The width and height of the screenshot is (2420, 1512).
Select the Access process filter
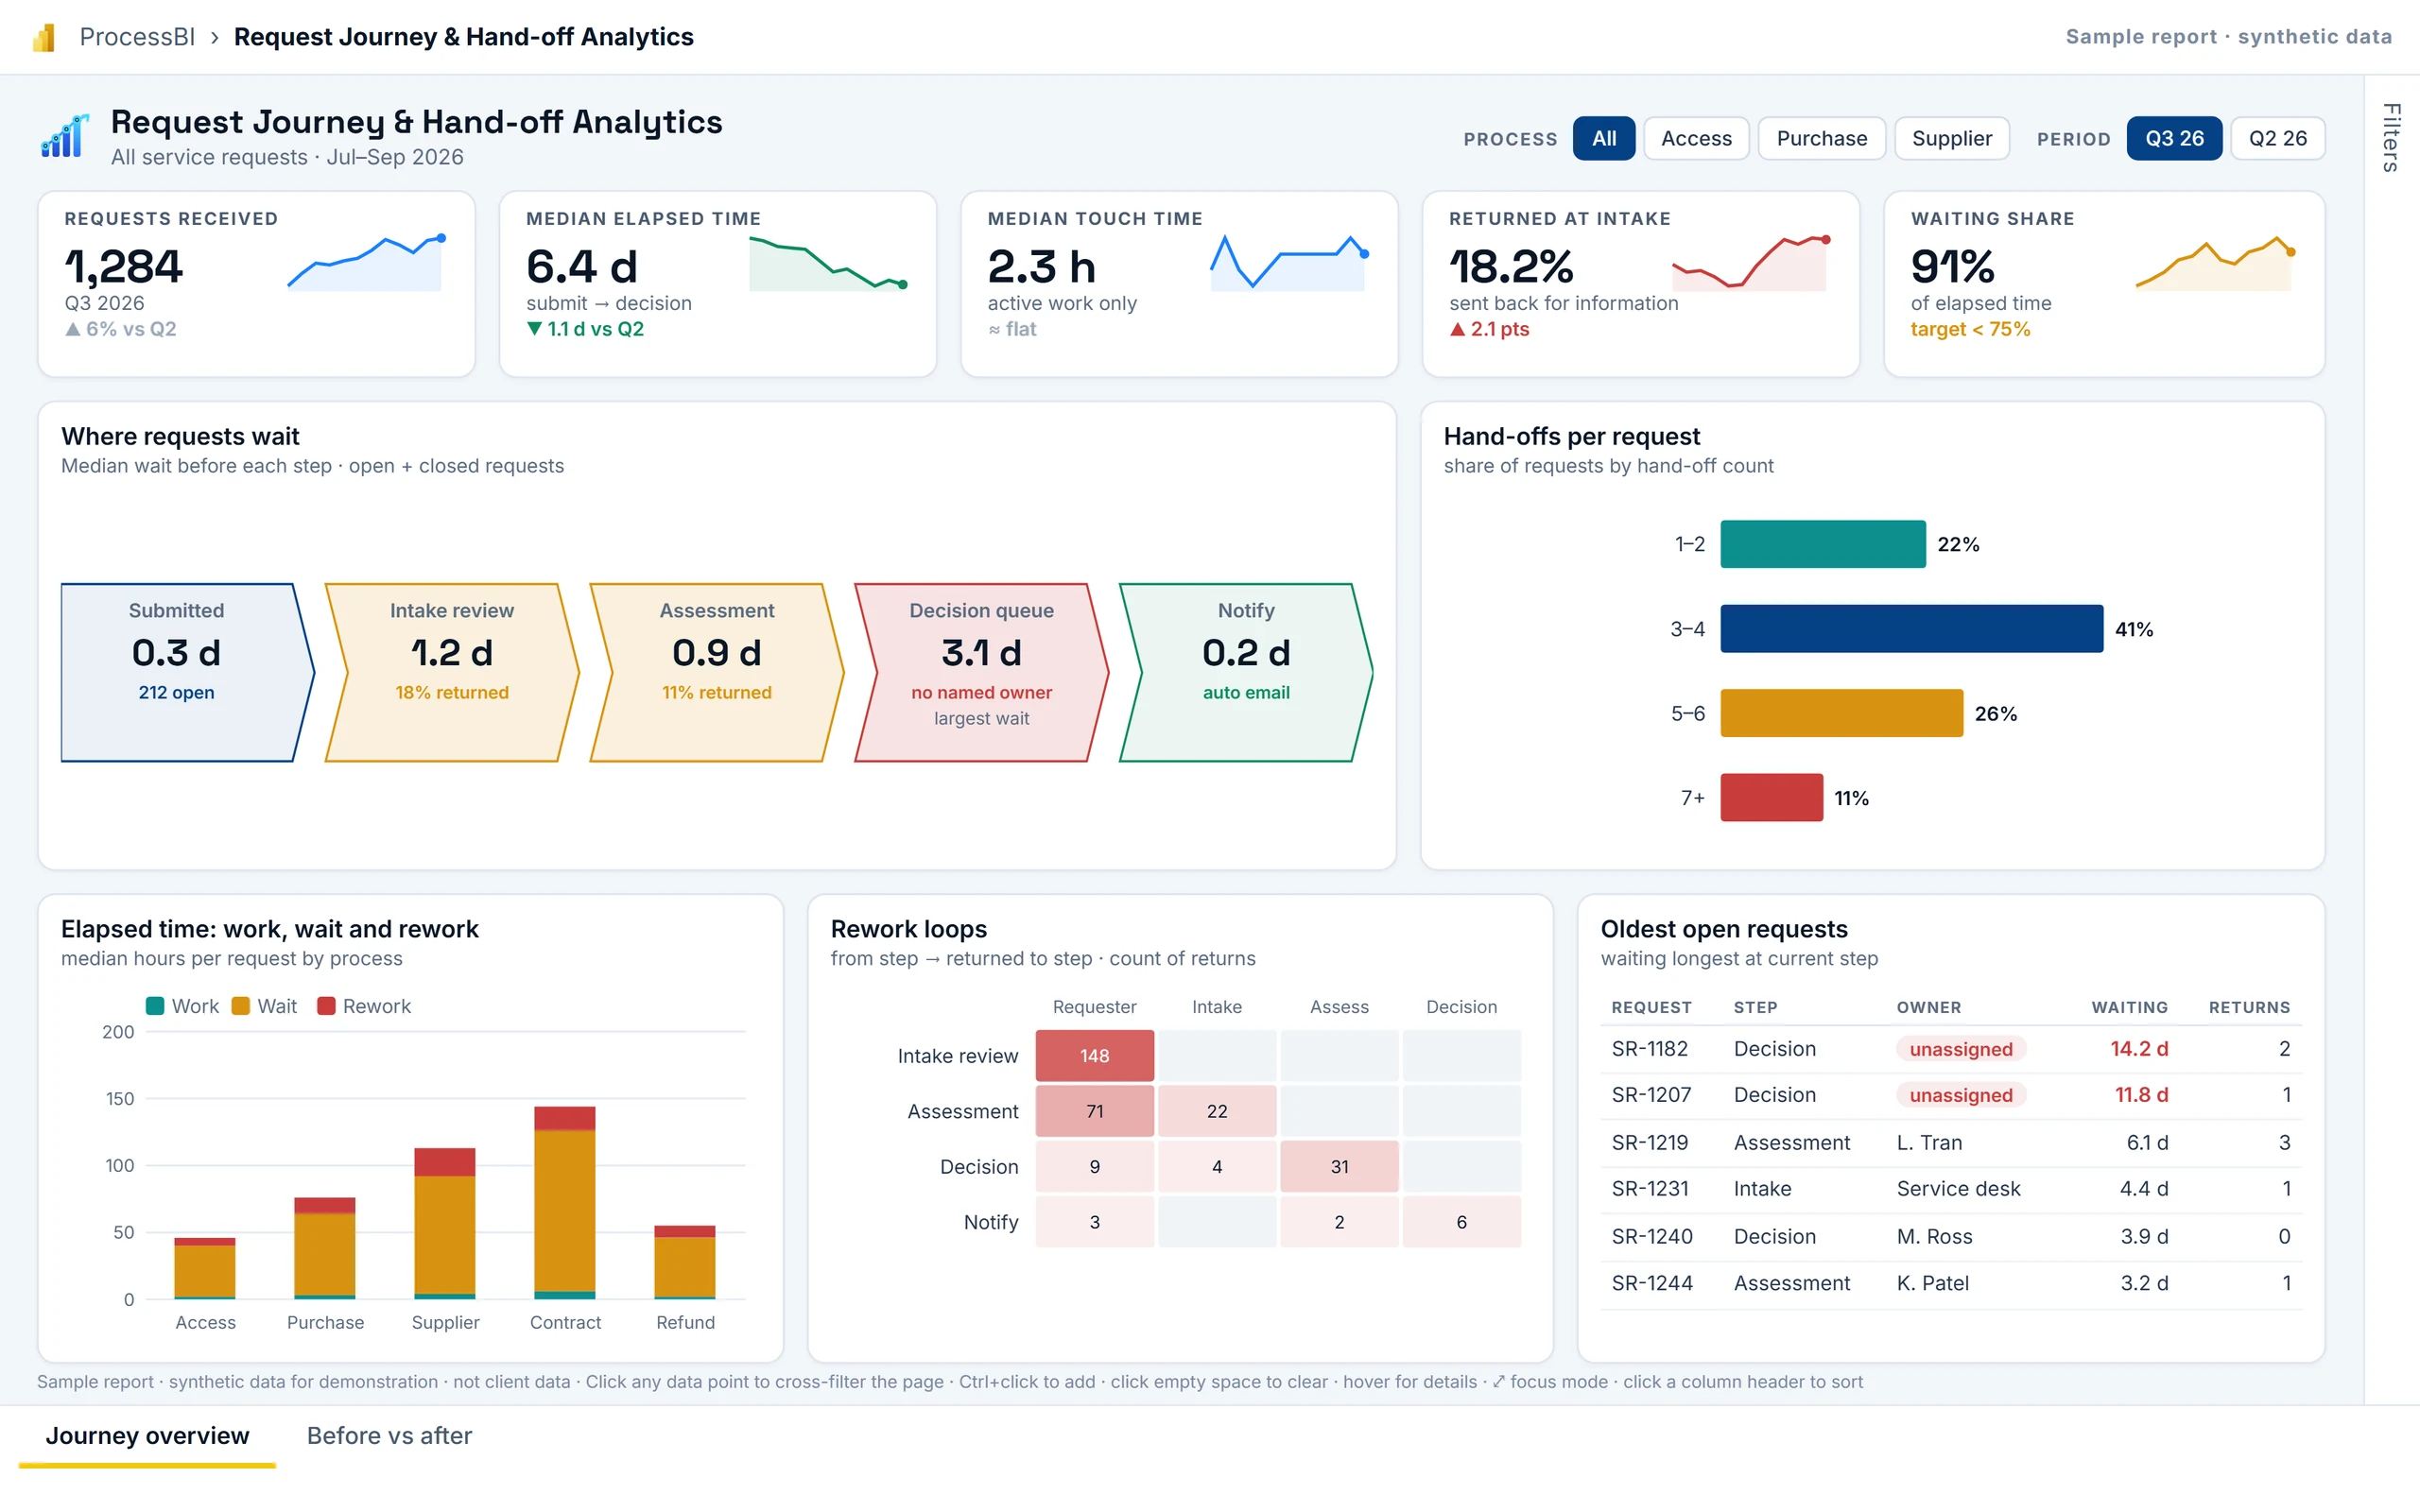pos(1696,138)
